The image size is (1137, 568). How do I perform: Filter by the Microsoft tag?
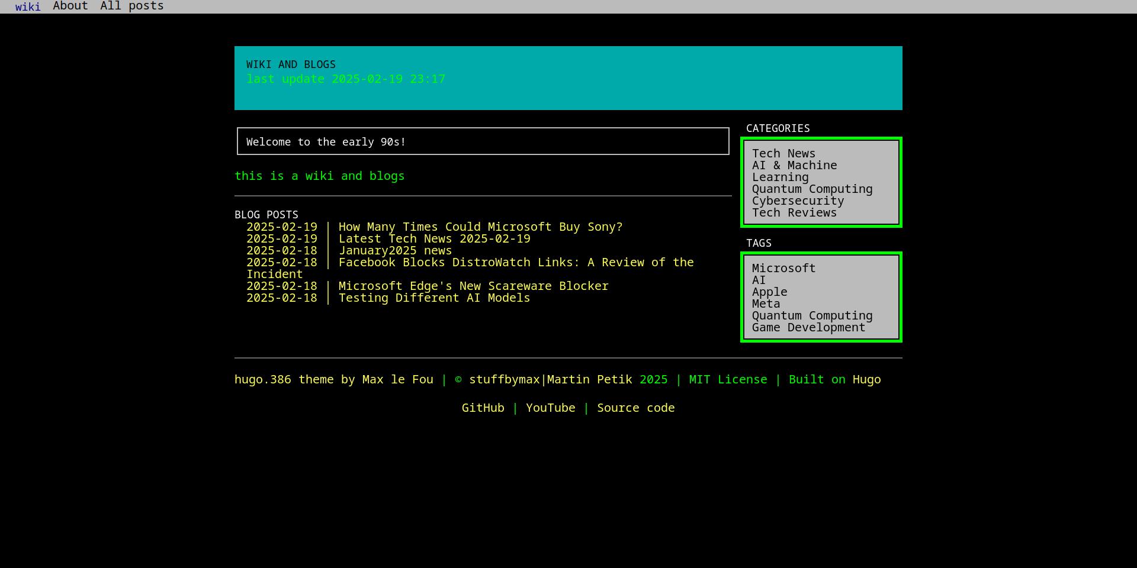(x=783, y=268)
